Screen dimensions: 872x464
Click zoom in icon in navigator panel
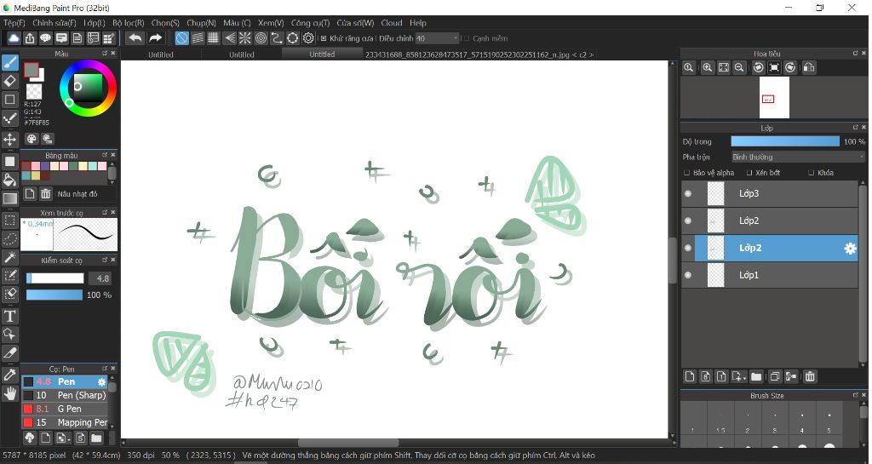tap(708, 67)
